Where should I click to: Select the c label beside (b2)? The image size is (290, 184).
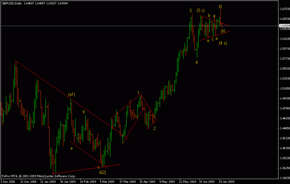tap(98, 167)
